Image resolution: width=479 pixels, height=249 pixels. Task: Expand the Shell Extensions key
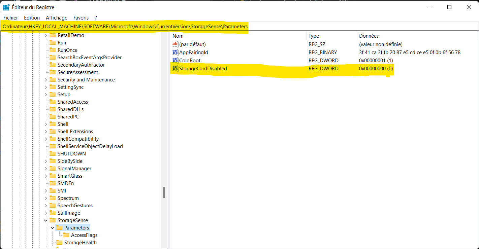(x=46, y=132)
